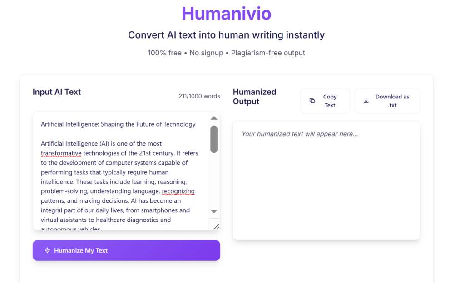Click the lightning bolt icon on Humanize
The width and height of the screenshot is (465, 283).
(47, 250)
